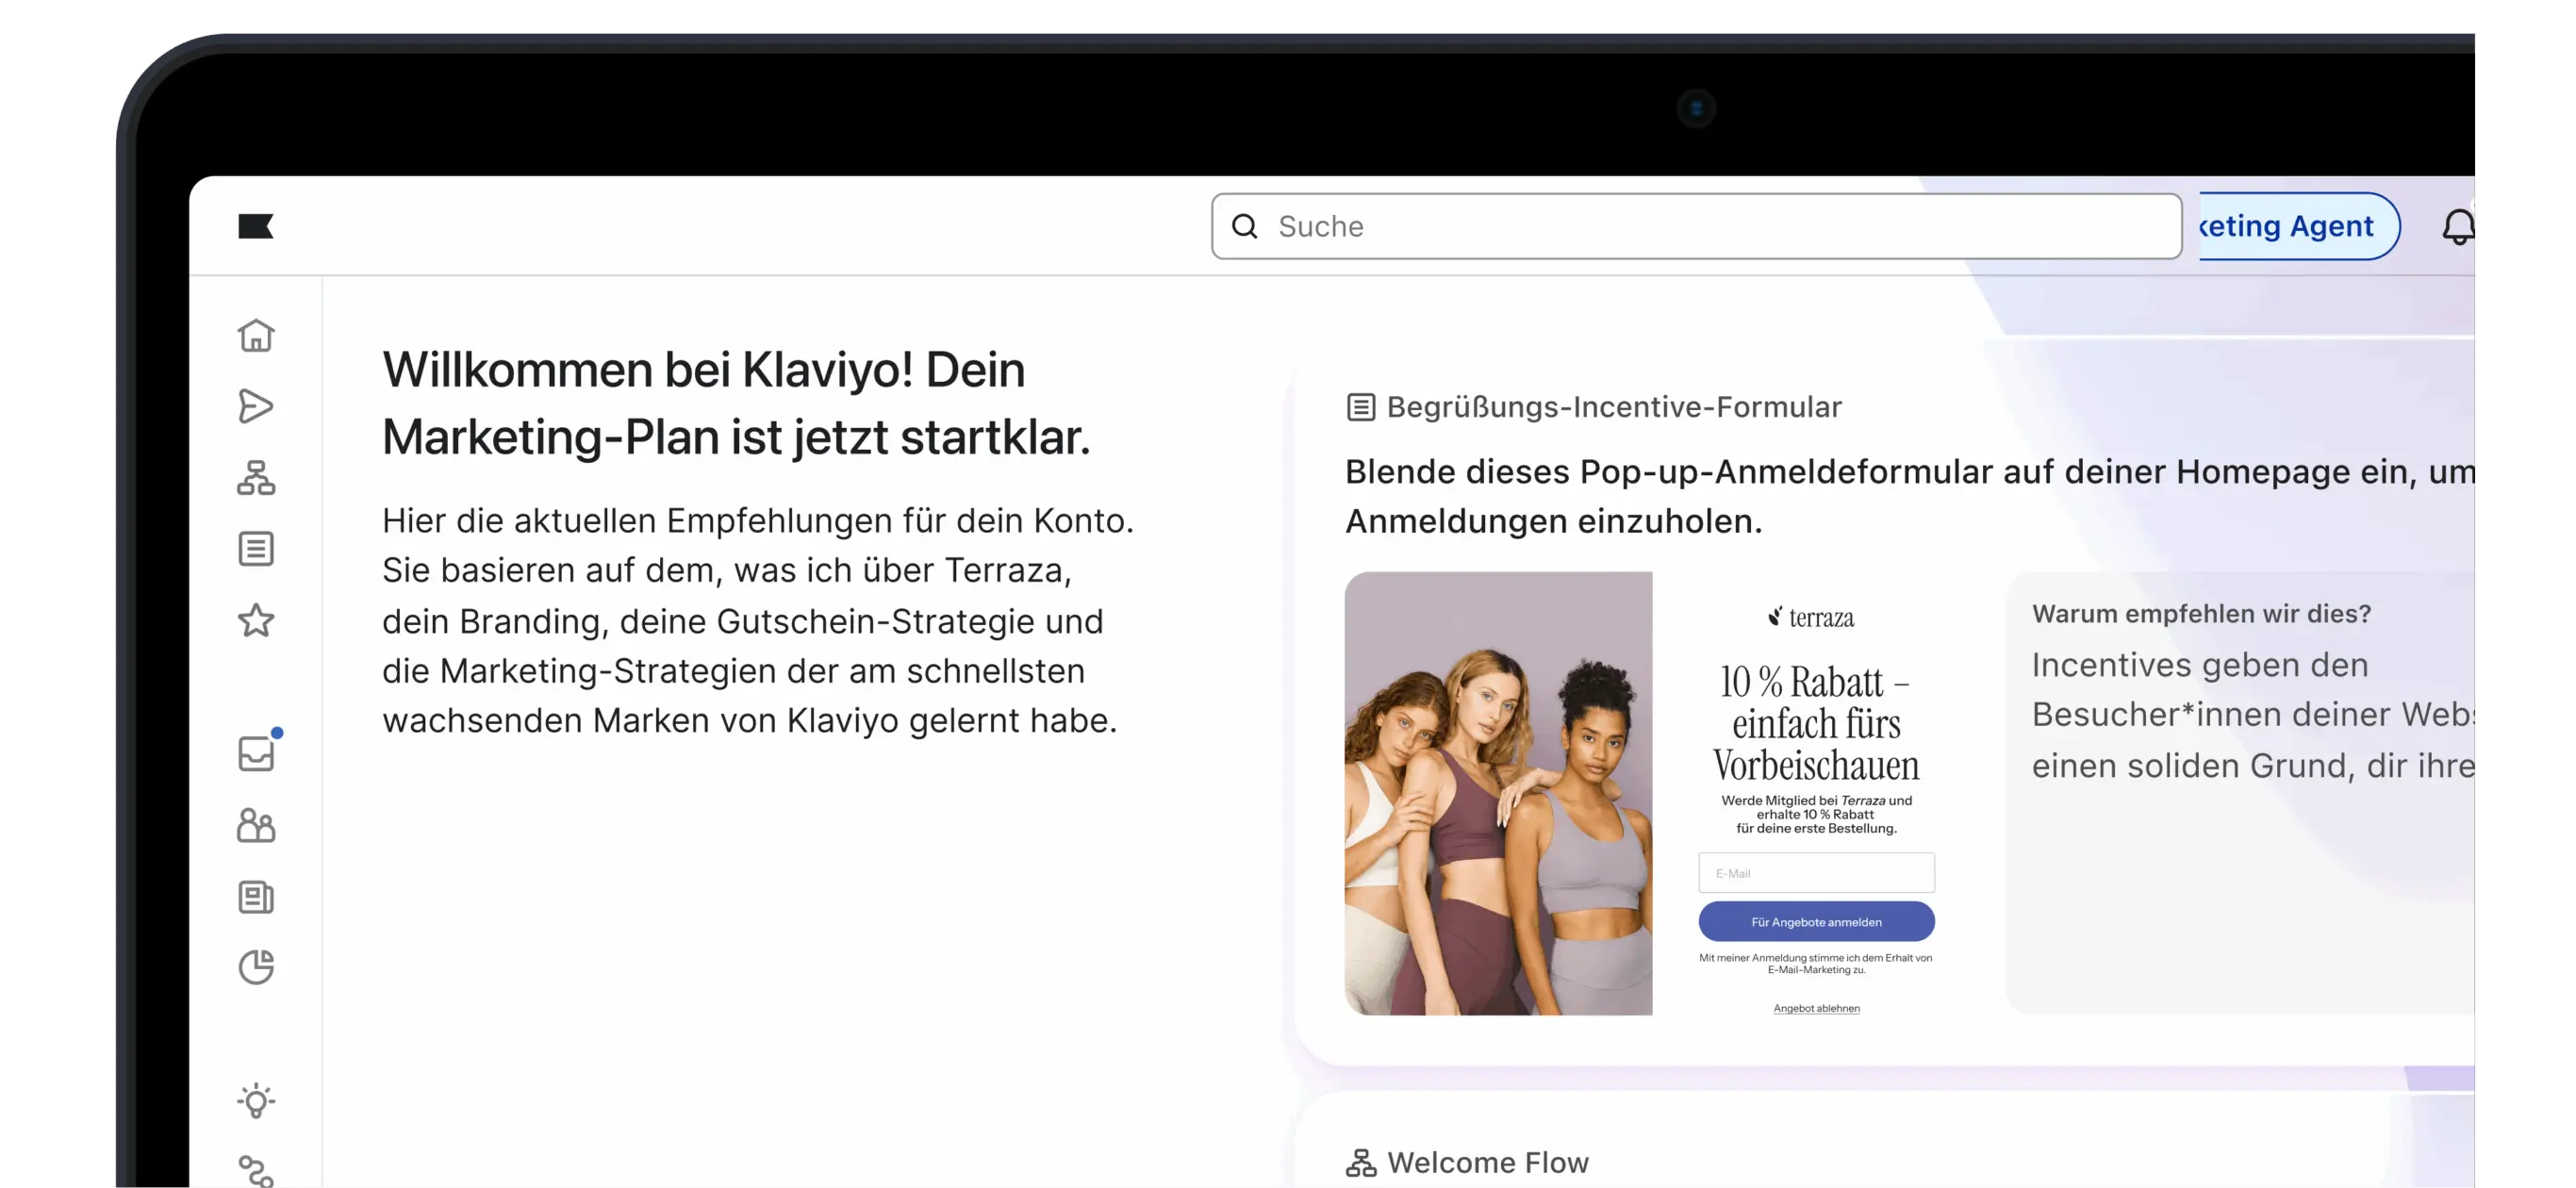The height and width of the screenshot is (1188, 2576).
Task: Click the popup preview model photo
Action: tap(1498, 793)
